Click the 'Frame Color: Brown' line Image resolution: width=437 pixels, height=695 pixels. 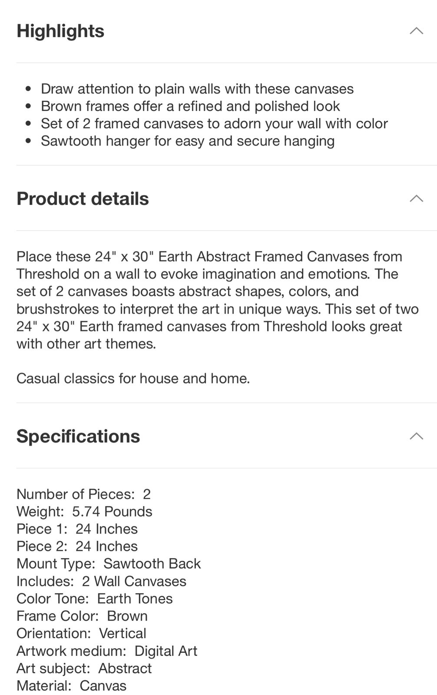82,616
